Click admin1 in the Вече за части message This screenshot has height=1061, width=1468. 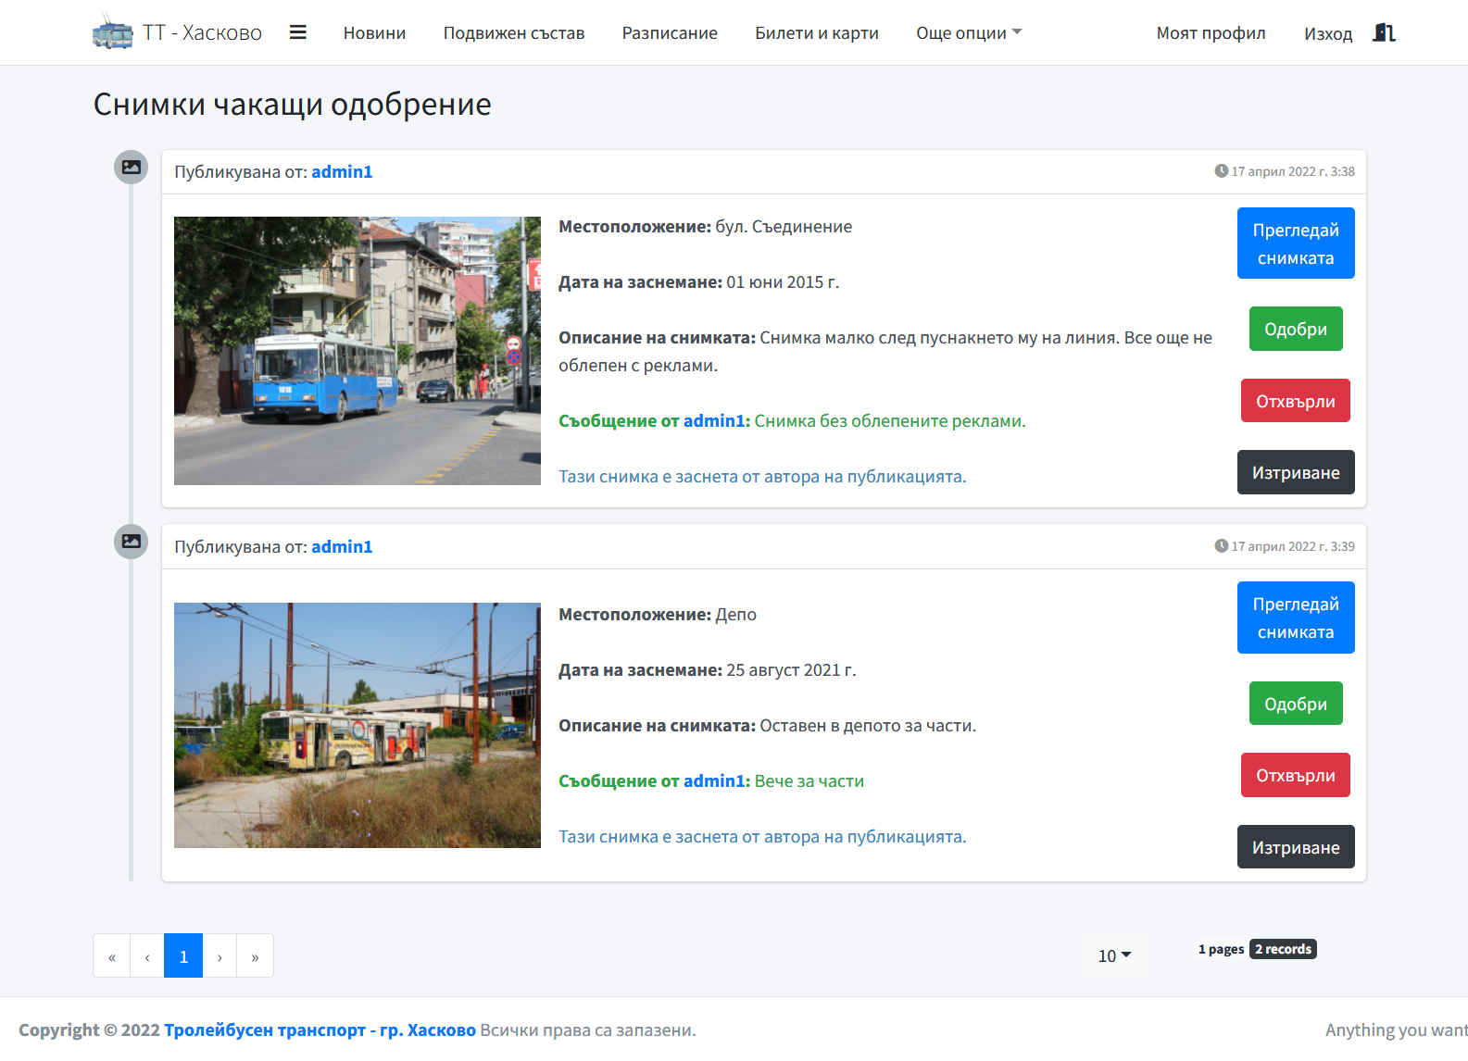pos(715,780)
